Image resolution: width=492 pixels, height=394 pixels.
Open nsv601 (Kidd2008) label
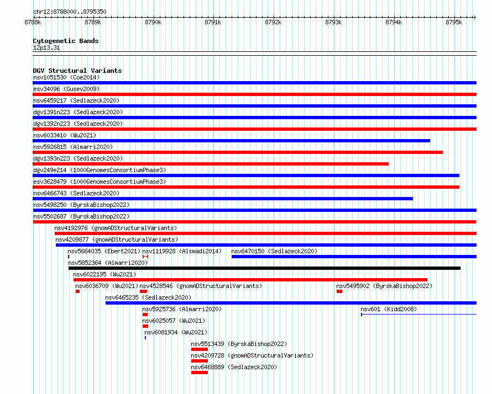[389, 309]
